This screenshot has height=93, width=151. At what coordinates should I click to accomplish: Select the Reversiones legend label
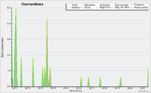tap(141, 7)
